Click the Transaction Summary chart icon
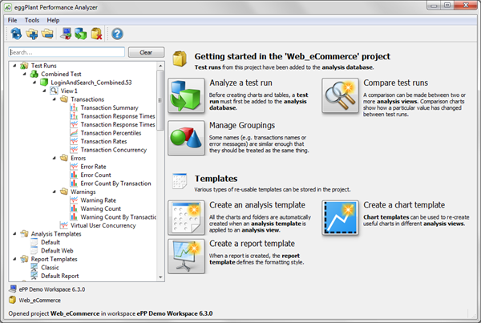Viewport: 481px width, 323px height. (74, 107)
